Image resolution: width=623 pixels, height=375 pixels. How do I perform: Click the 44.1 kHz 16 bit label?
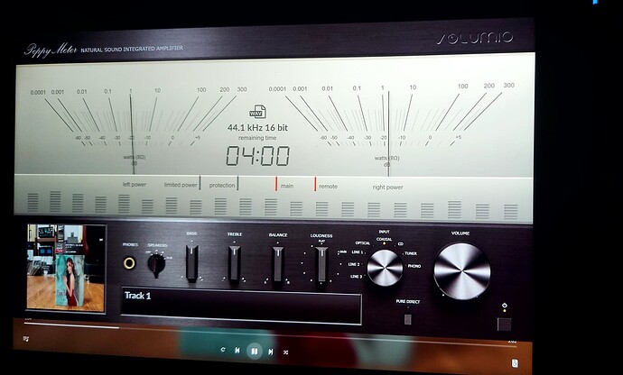tap(257, 128)
